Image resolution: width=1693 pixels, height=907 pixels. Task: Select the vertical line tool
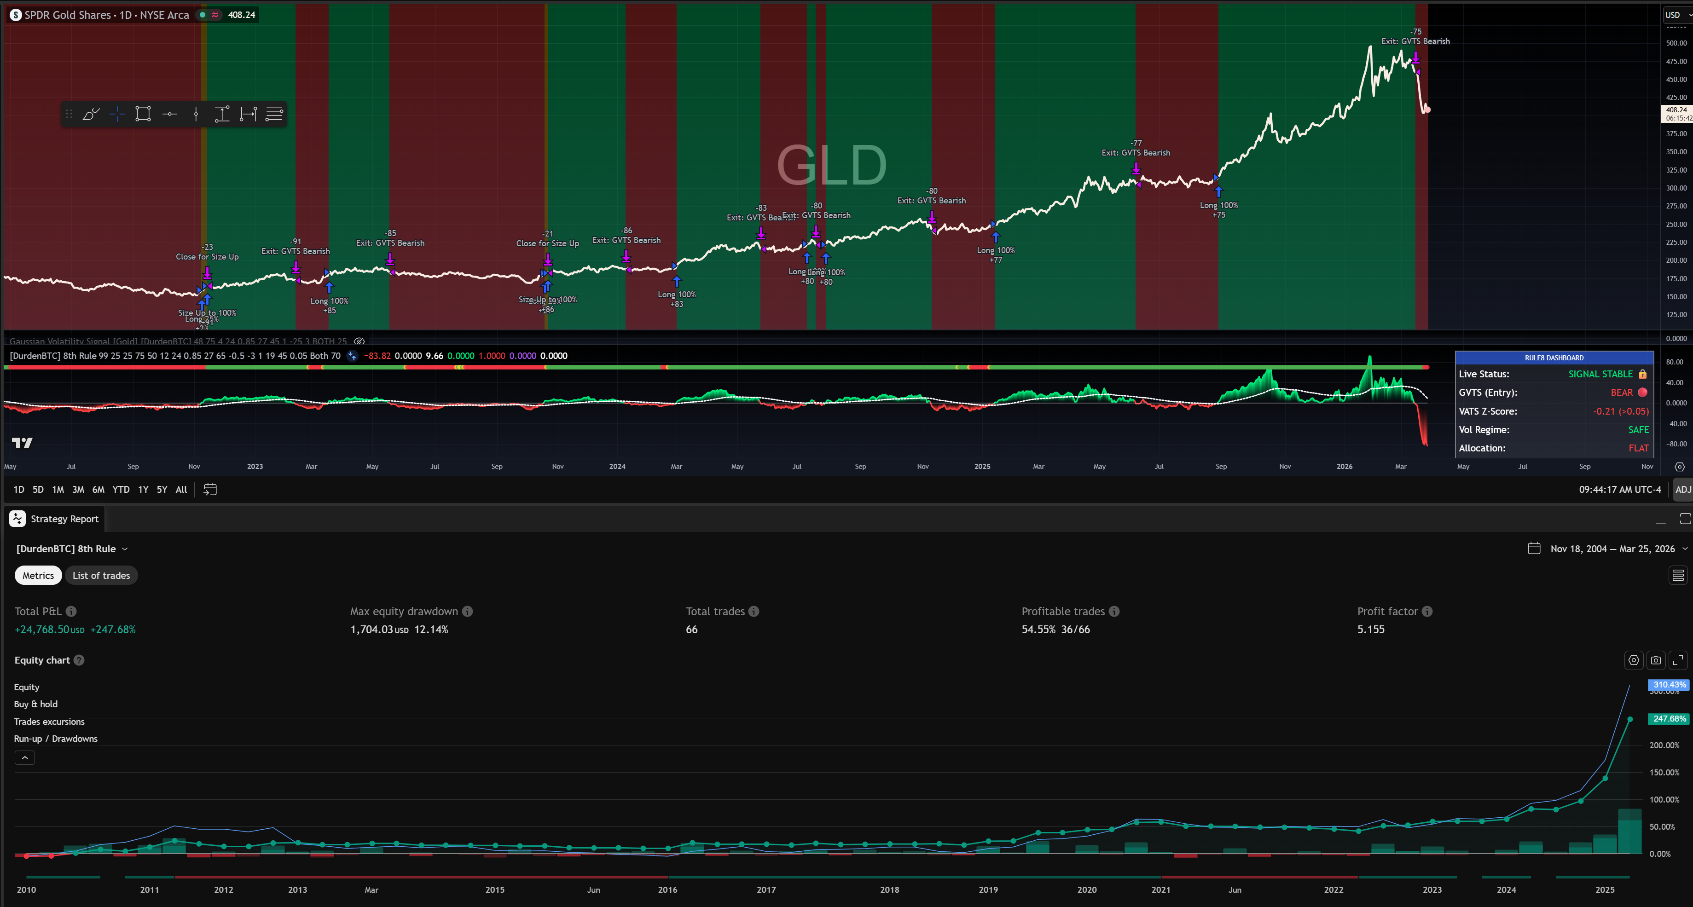pyautogui.click(x=196, y=115)
